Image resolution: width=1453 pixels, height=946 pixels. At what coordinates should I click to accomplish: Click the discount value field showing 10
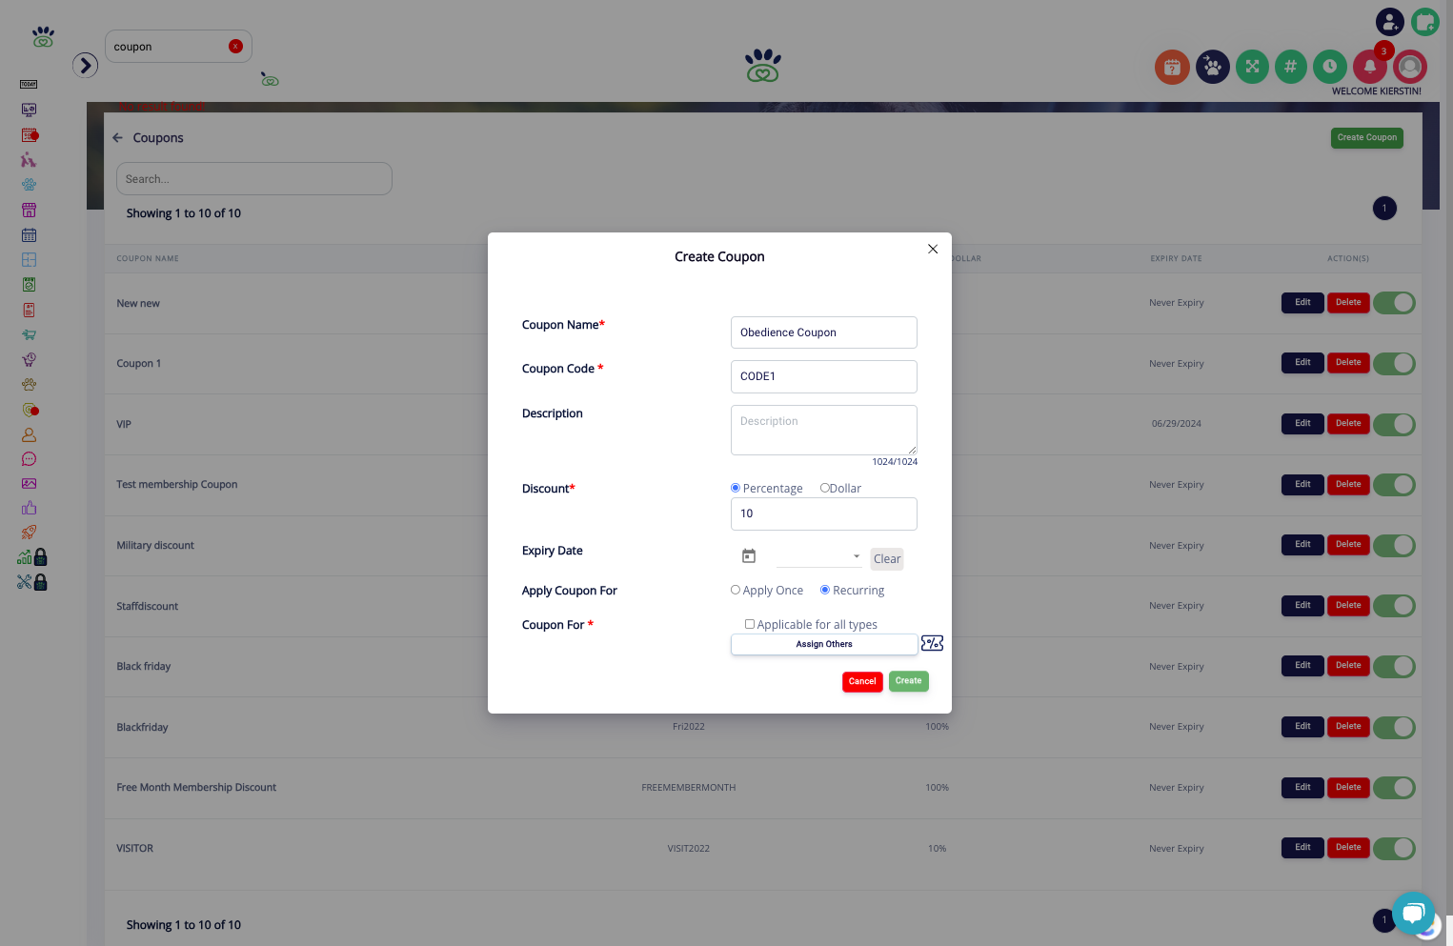[824, 513]
